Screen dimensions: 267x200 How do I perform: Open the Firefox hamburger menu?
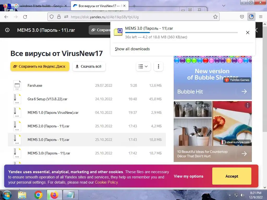(x=261, y=17)
